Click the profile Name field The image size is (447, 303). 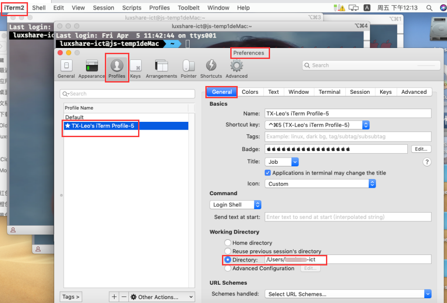tap(348, 114)
